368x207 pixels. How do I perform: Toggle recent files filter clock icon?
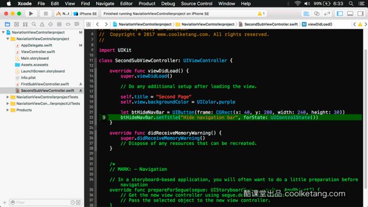pos(73,202)
